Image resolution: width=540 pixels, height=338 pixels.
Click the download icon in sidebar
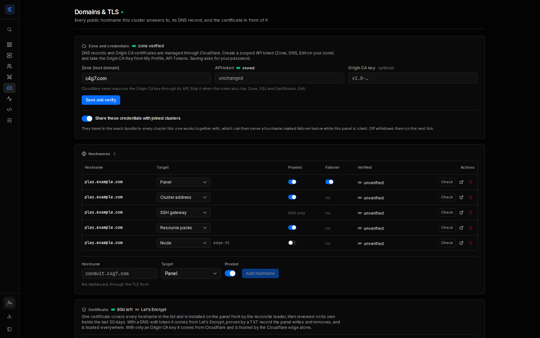tap(9, 316)
